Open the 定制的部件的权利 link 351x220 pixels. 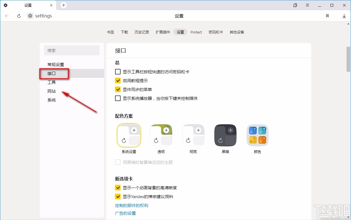(x=131, y=205)
